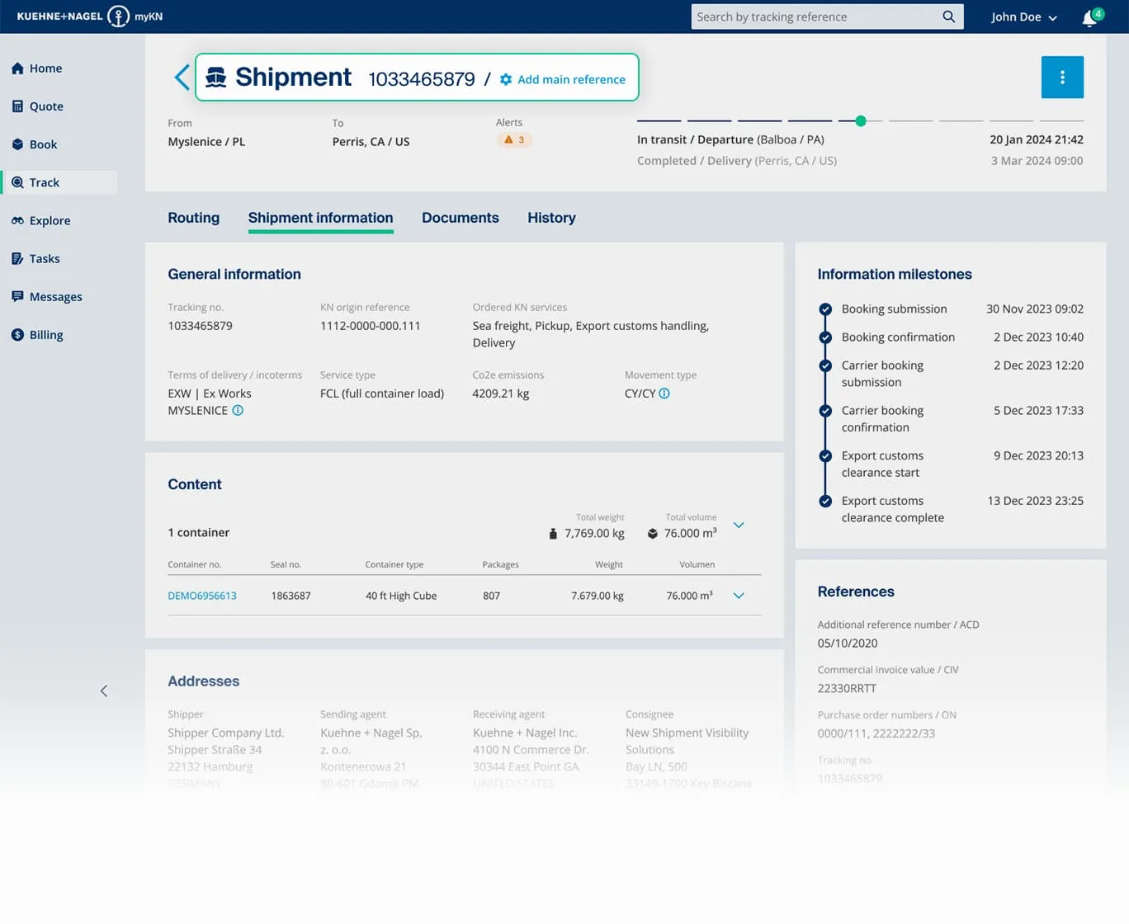Switch to the Routing tab
The width and height of the screenshot is (1129, 924).
[x=193, y=218]
